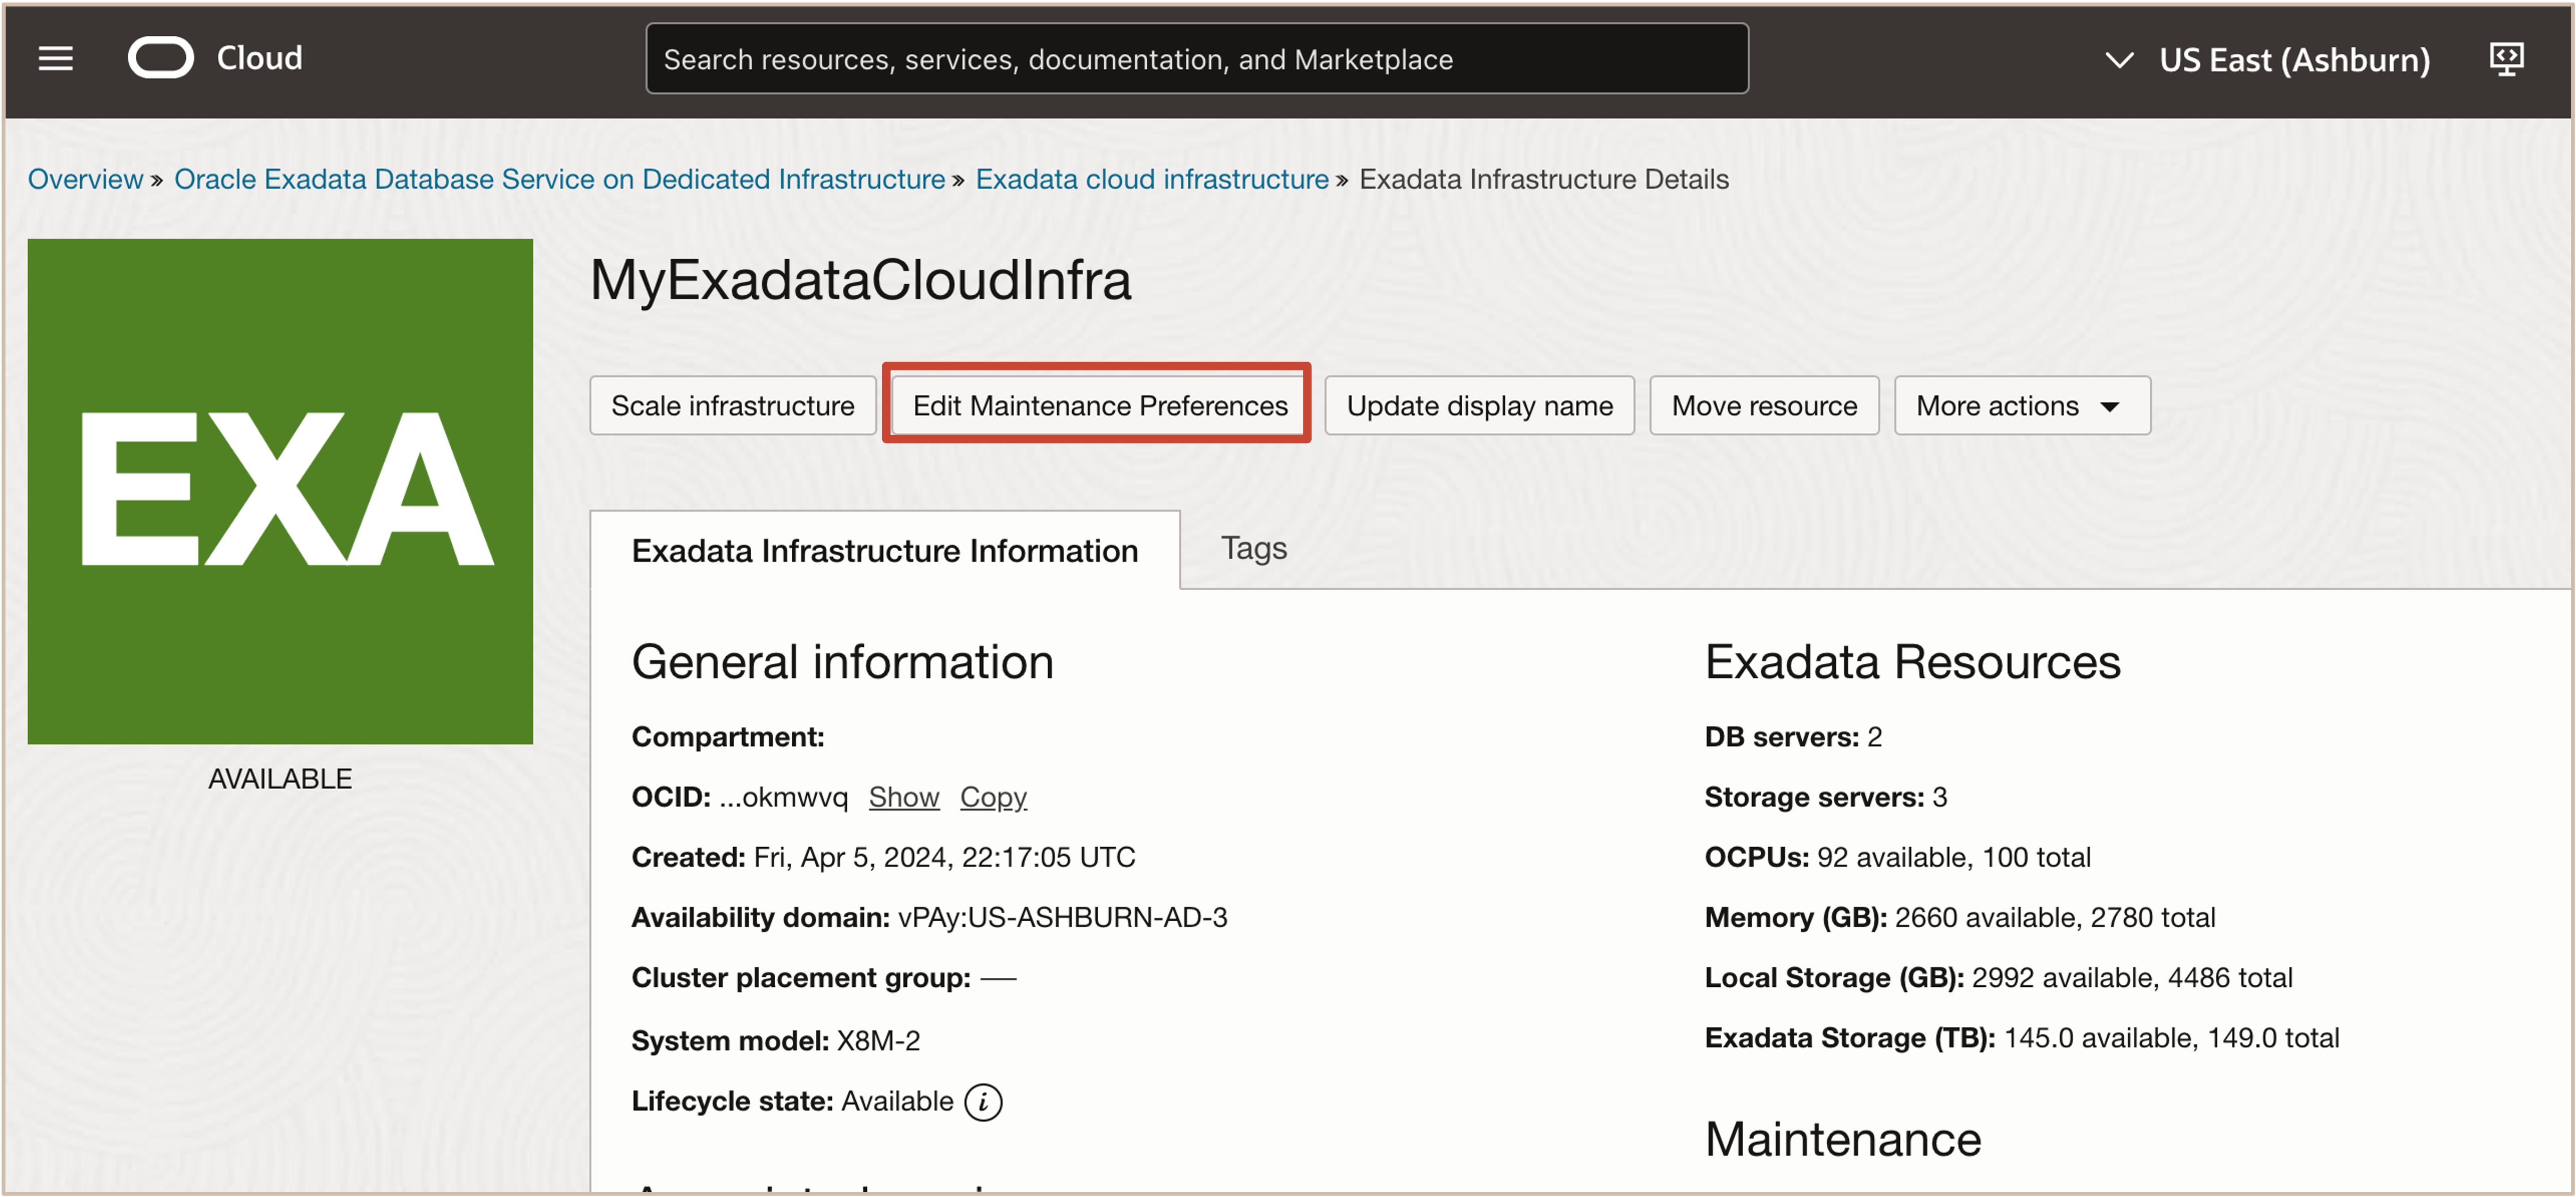Click the Lifecycle state info icon
Viewport: 2576px width, 1197px height.
click(x=984, y=1101)
